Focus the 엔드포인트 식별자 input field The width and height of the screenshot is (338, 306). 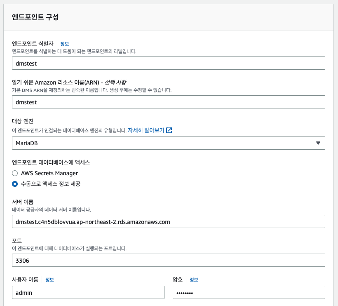point(169,63)
